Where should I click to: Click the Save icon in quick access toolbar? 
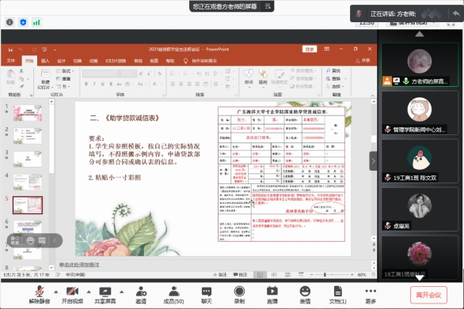pos(10,49)
